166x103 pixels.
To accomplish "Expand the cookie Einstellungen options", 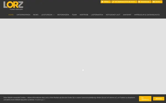I will pos(40,100).
